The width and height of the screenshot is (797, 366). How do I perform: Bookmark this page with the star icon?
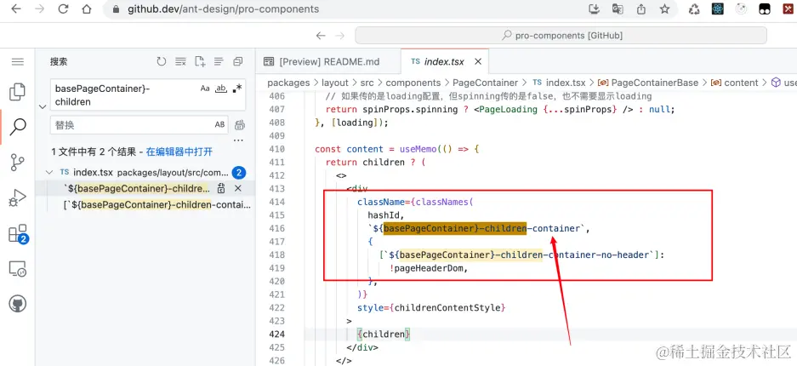click(x=665, y=9)
